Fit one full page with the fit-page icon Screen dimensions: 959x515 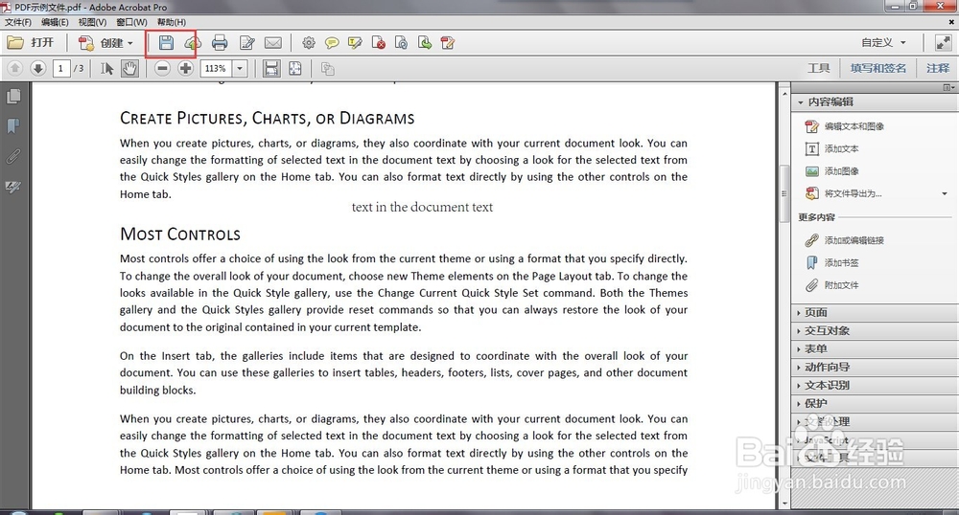tap(294, 68)
